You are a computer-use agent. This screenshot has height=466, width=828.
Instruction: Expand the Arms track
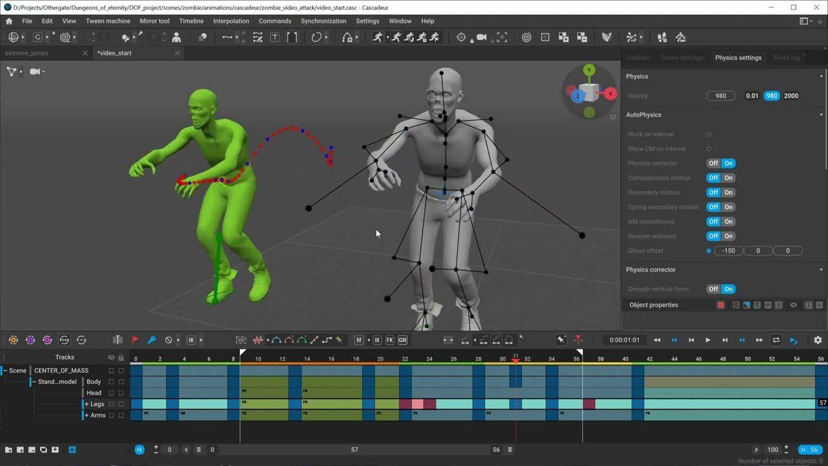tap(87, 416)
